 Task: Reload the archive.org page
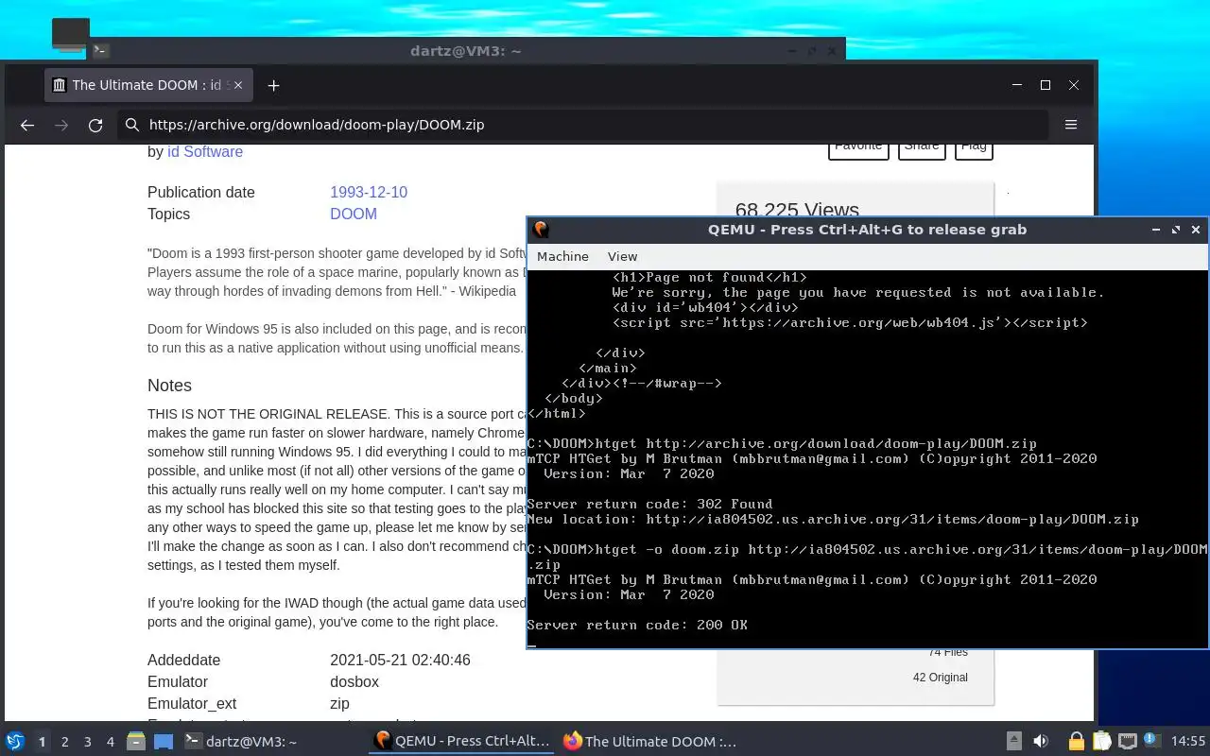tap(95, 125)
